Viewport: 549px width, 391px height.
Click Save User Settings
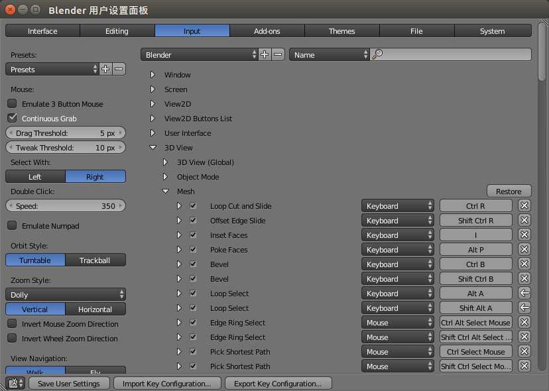69,383
